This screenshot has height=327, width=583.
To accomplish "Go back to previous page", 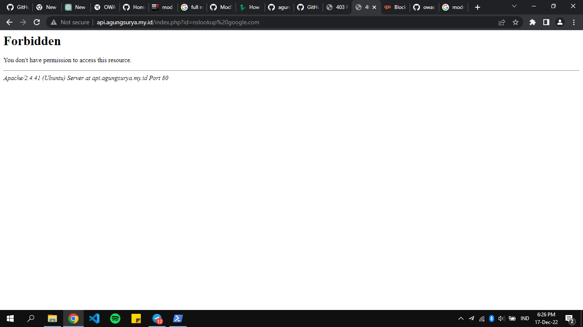I will tap(9, 22).
